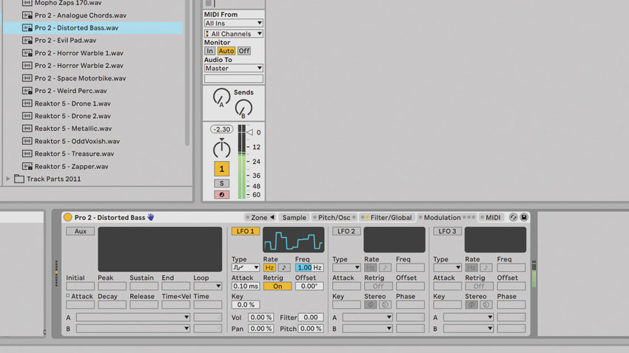Set LFO 1 rate mode to Hz
Screen dimensions: 629x353
click(269, 268)
